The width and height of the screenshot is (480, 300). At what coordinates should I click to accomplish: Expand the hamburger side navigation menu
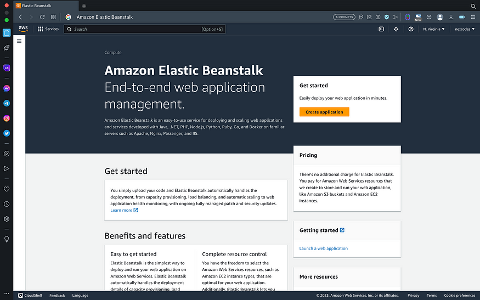click(19, 41)
